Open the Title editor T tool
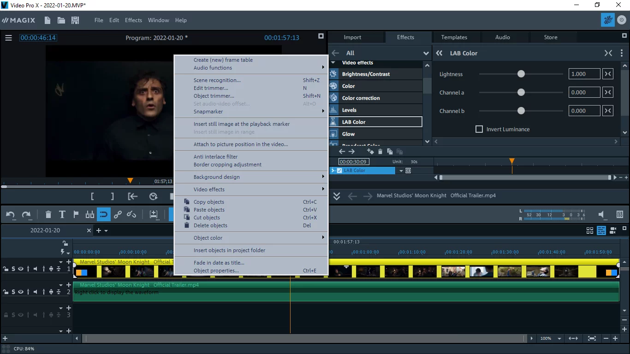This screenshot has height=354, width=630. pyautogui.click(x=62, y=214)
